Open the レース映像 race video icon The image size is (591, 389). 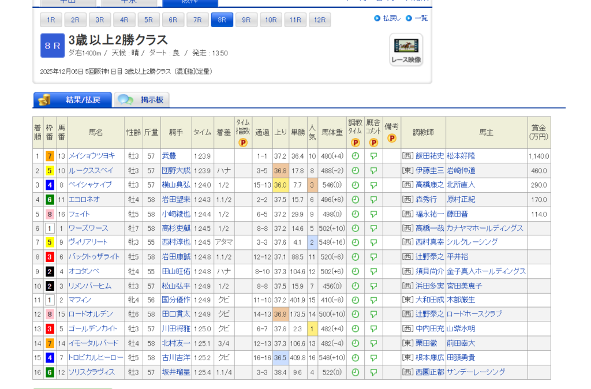(x=406, y=50)
